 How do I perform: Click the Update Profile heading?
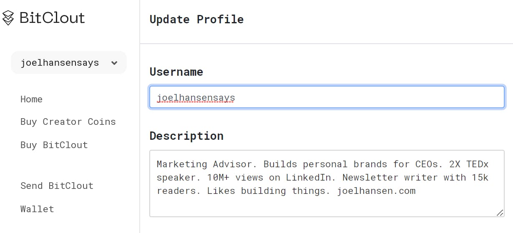(196, 19)
